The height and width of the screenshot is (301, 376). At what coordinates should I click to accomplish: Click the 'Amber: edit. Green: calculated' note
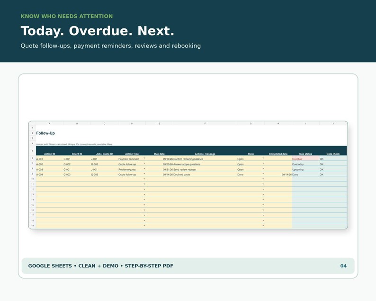pos(74,144)
